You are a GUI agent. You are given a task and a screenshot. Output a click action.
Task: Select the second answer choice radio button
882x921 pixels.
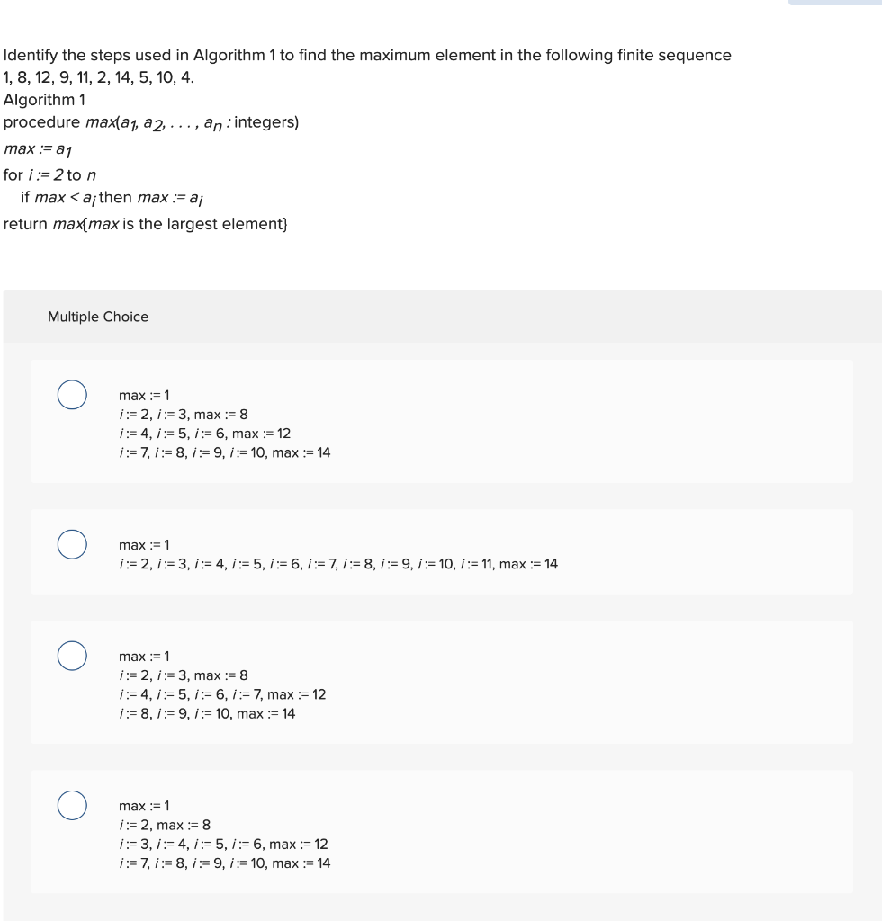pyautogui.click(x=72, y=543)
